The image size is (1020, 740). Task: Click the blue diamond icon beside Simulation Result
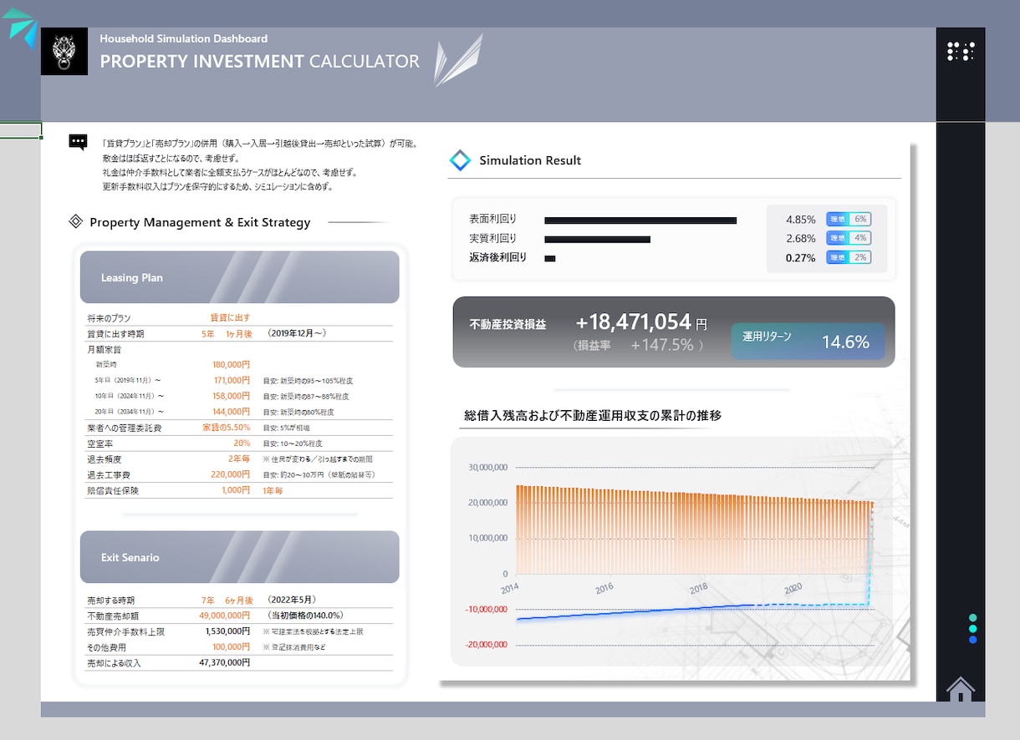tap(460, 160)
